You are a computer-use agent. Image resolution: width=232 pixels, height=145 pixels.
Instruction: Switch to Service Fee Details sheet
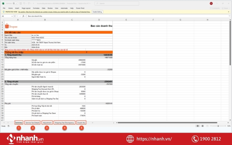click(32, 123)
